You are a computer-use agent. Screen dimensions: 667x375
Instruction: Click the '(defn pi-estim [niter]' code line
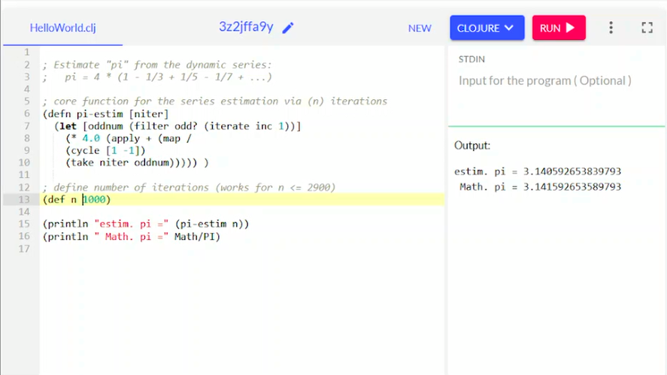105,114
